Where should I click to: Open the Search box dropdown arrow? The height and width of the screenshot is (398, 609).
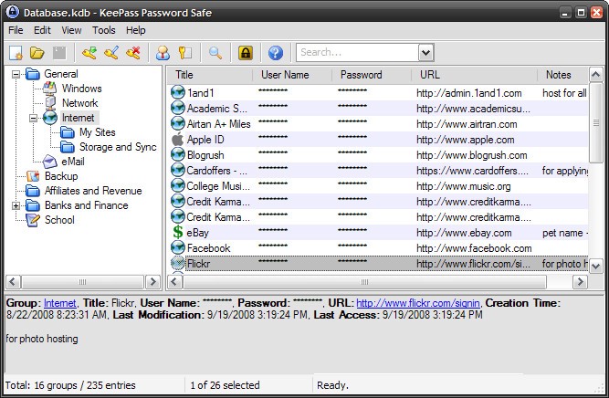(425, 53)
